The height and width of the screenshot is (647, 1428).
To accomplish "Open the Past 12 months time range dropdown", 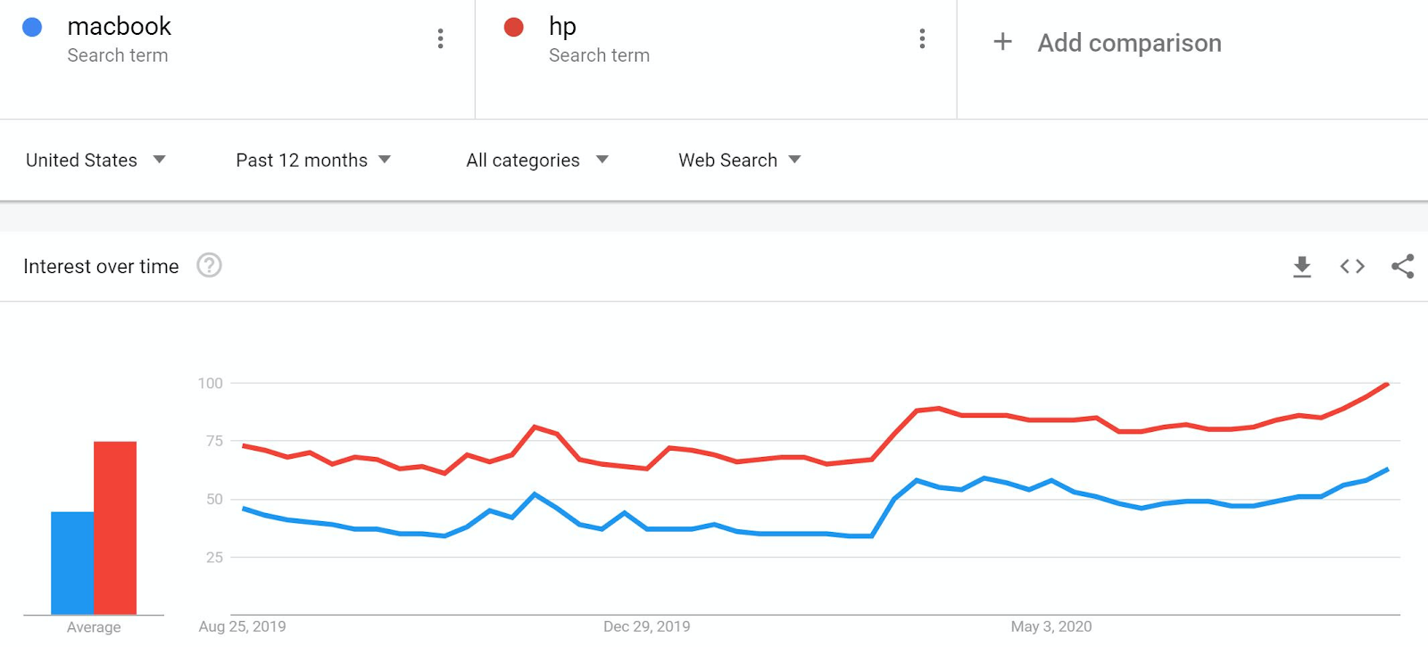I will pos(313,161).
